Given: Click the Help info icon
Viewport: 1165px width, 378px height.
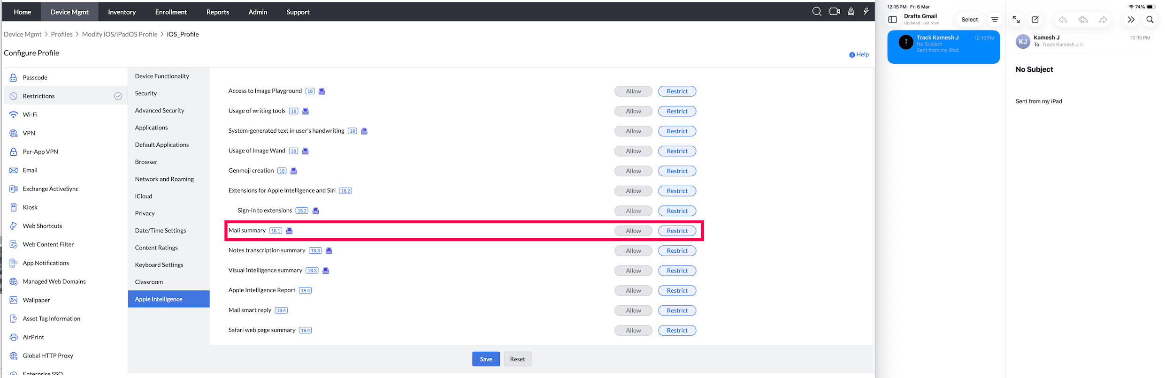Looking at the screenshot, I should pos(852,55).
